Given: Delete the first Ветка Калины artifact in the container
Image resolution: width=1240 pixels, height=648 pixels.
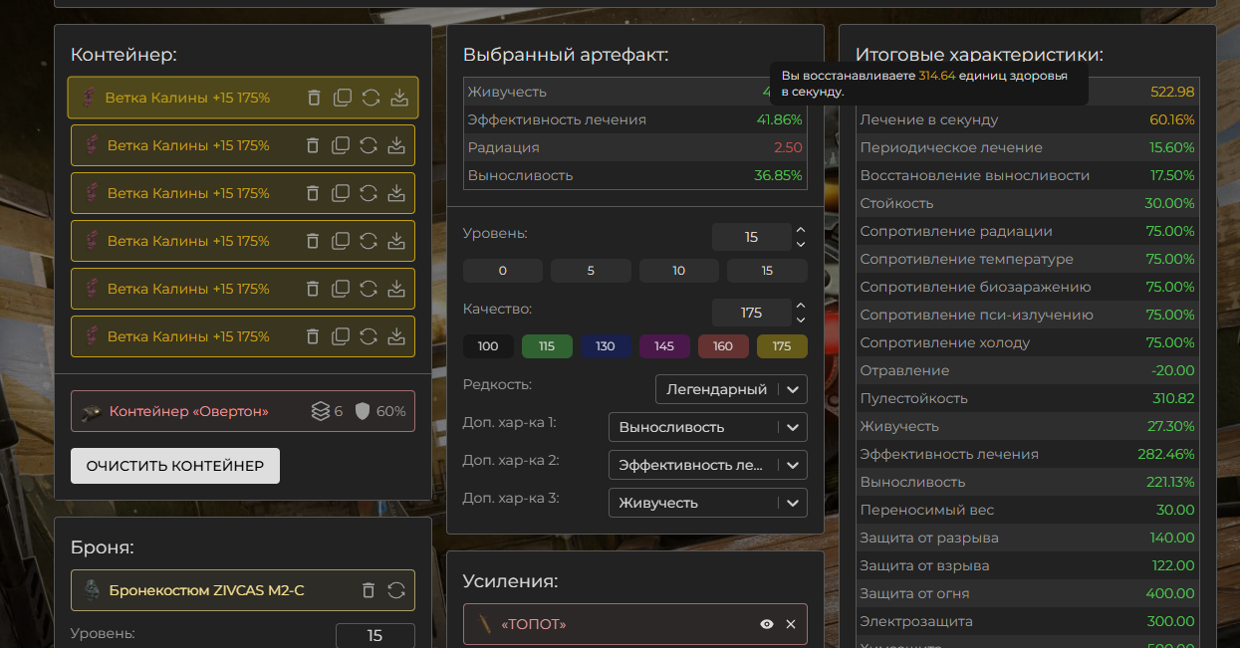Looking at the screenshot, I should point(314,98).
